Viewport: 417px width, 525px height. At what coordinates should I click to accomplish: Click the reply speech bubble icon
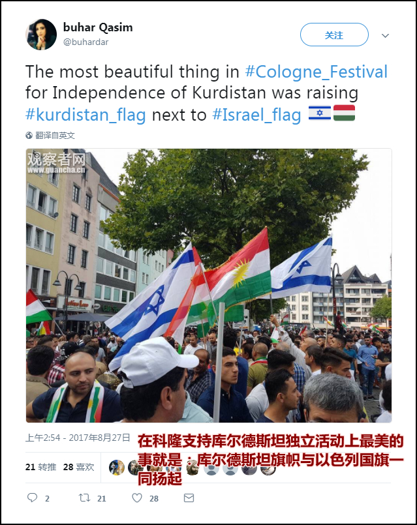(x=32, y=498)
